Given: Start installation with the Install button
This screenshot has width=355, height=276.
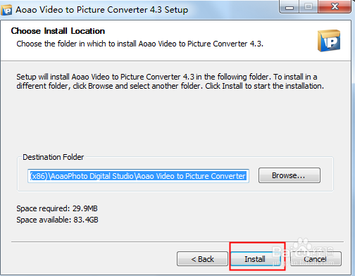Looking at the screenshot, I should tap(256, 259).
